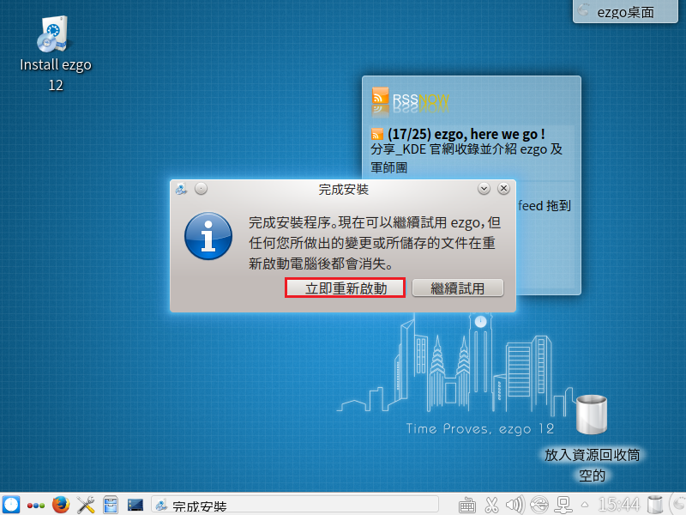
Task: Click the trash can icon in the taskbar
Action: click(655, 505)
